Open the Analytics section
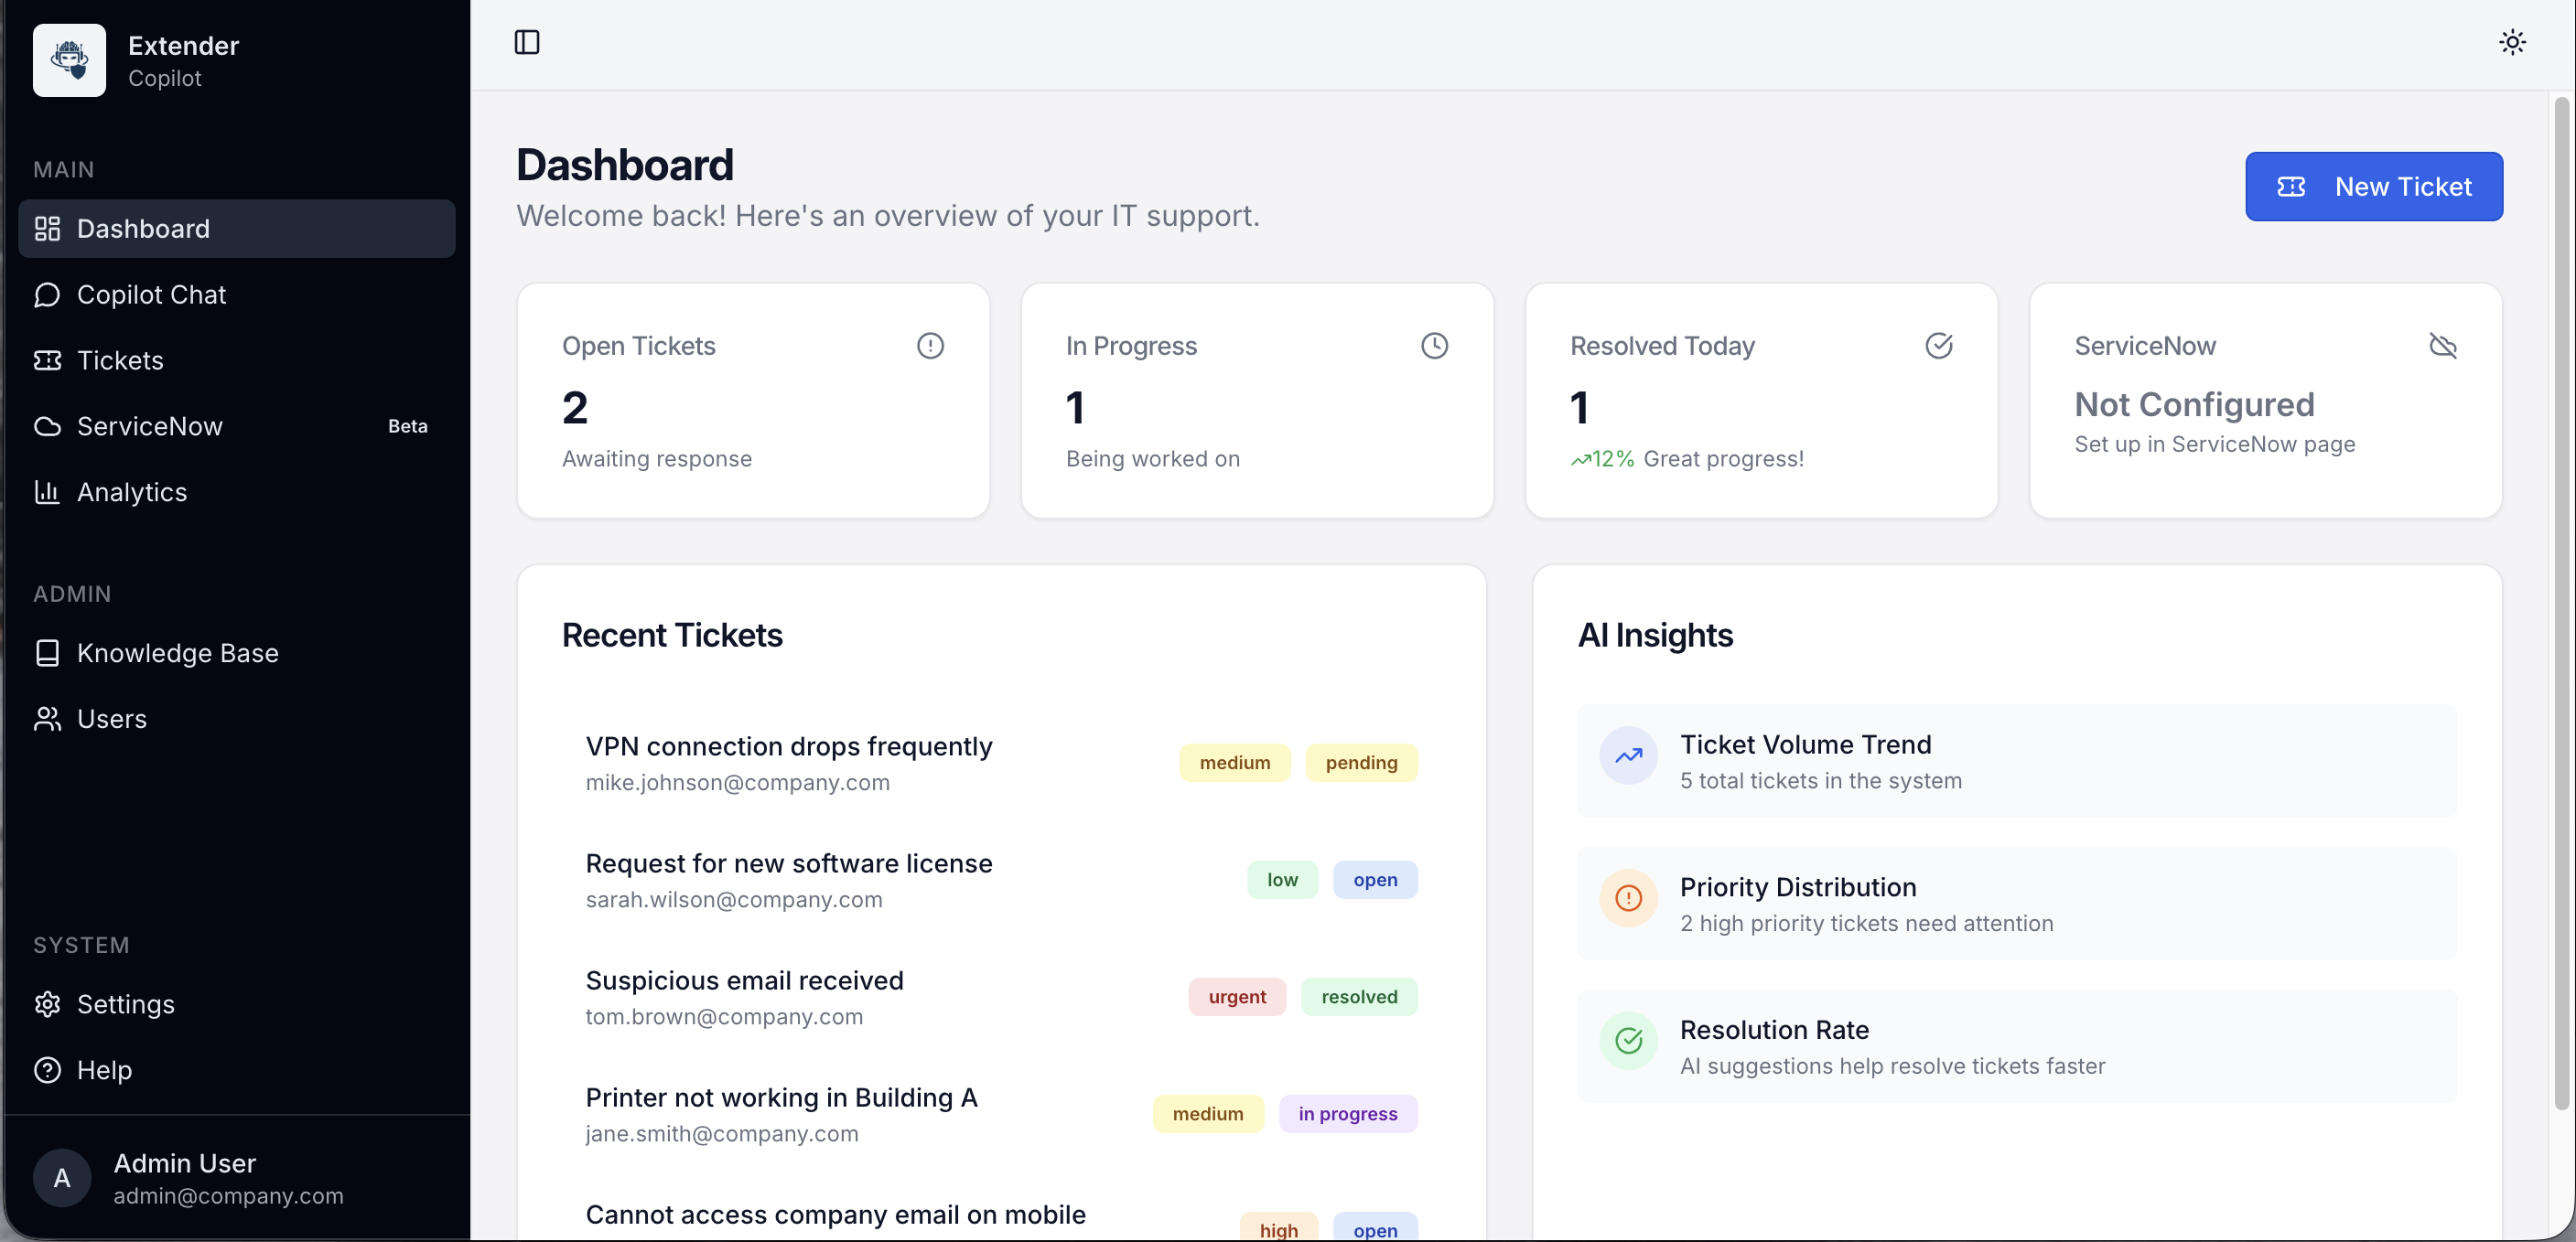2576x1242 pixels. pos(132,492)
